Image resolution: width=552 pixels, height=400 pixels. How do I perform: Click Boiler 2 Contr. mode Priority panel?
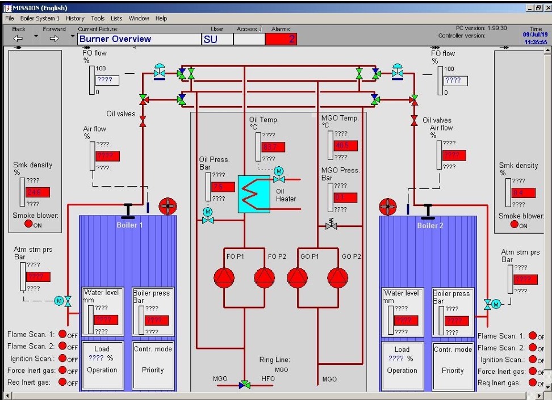(453, 366)
